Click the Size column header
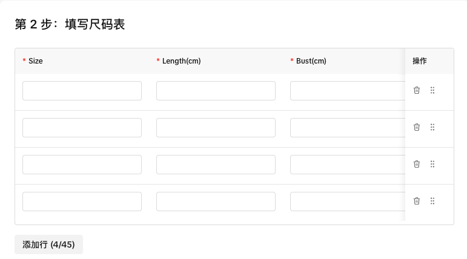The image size is (467, 259). (36, 61)
